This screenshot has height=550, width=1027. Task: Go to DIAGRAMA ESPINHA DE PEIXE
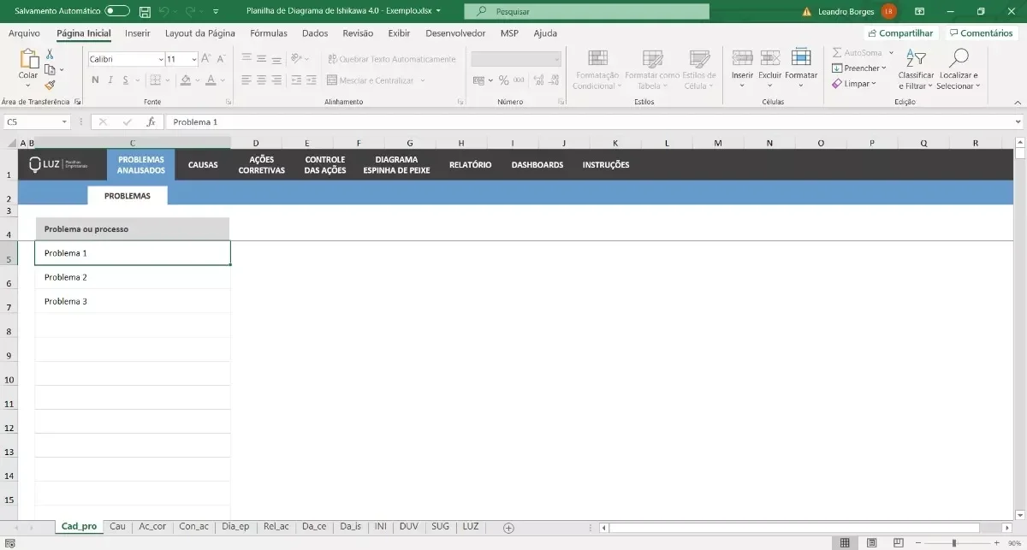click(396, 165)
